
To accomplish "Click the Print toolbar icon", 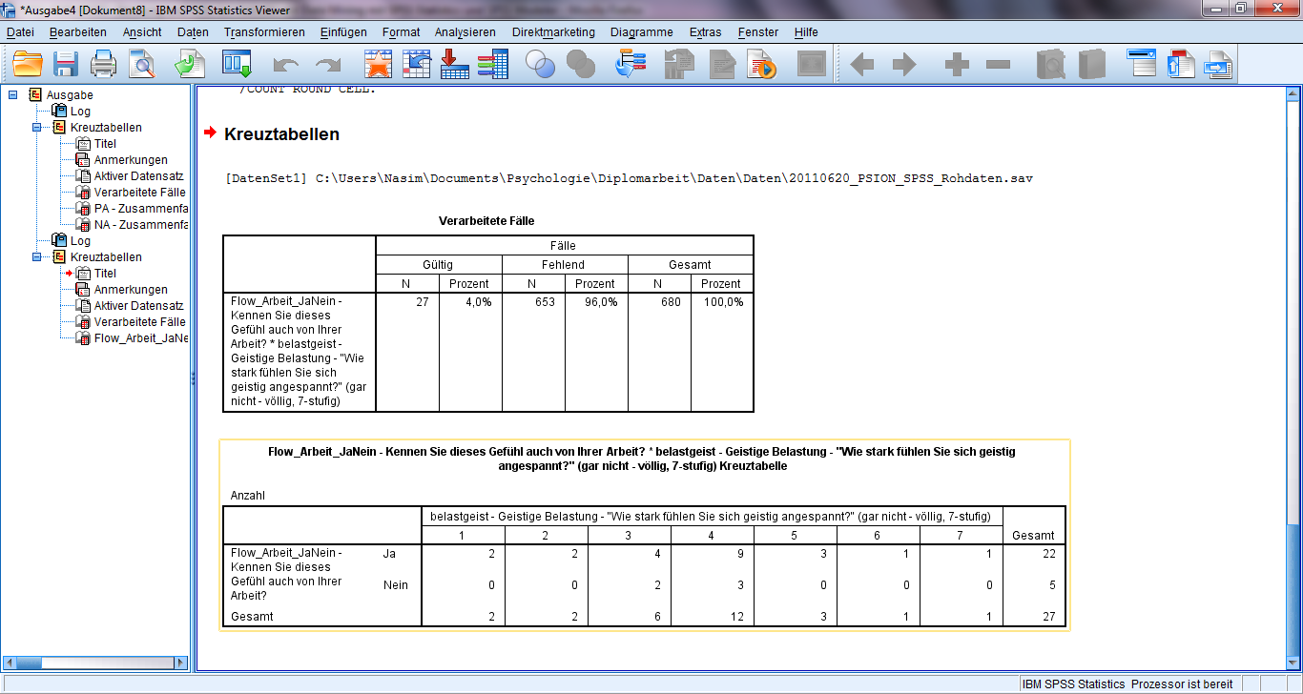I will click(x=103, y=64).
